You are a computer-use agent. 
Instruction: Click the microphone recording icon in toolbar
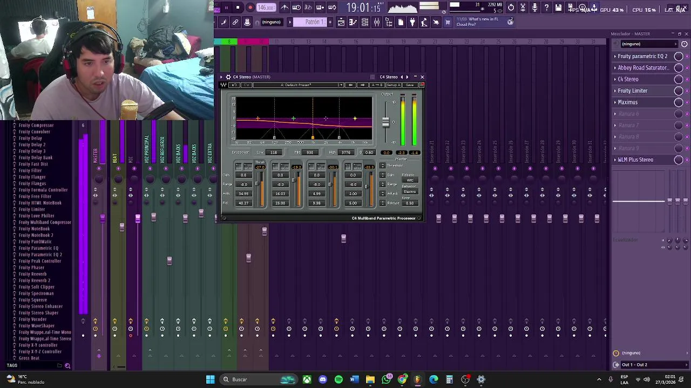pyautogui.click(x=534, y=8)
